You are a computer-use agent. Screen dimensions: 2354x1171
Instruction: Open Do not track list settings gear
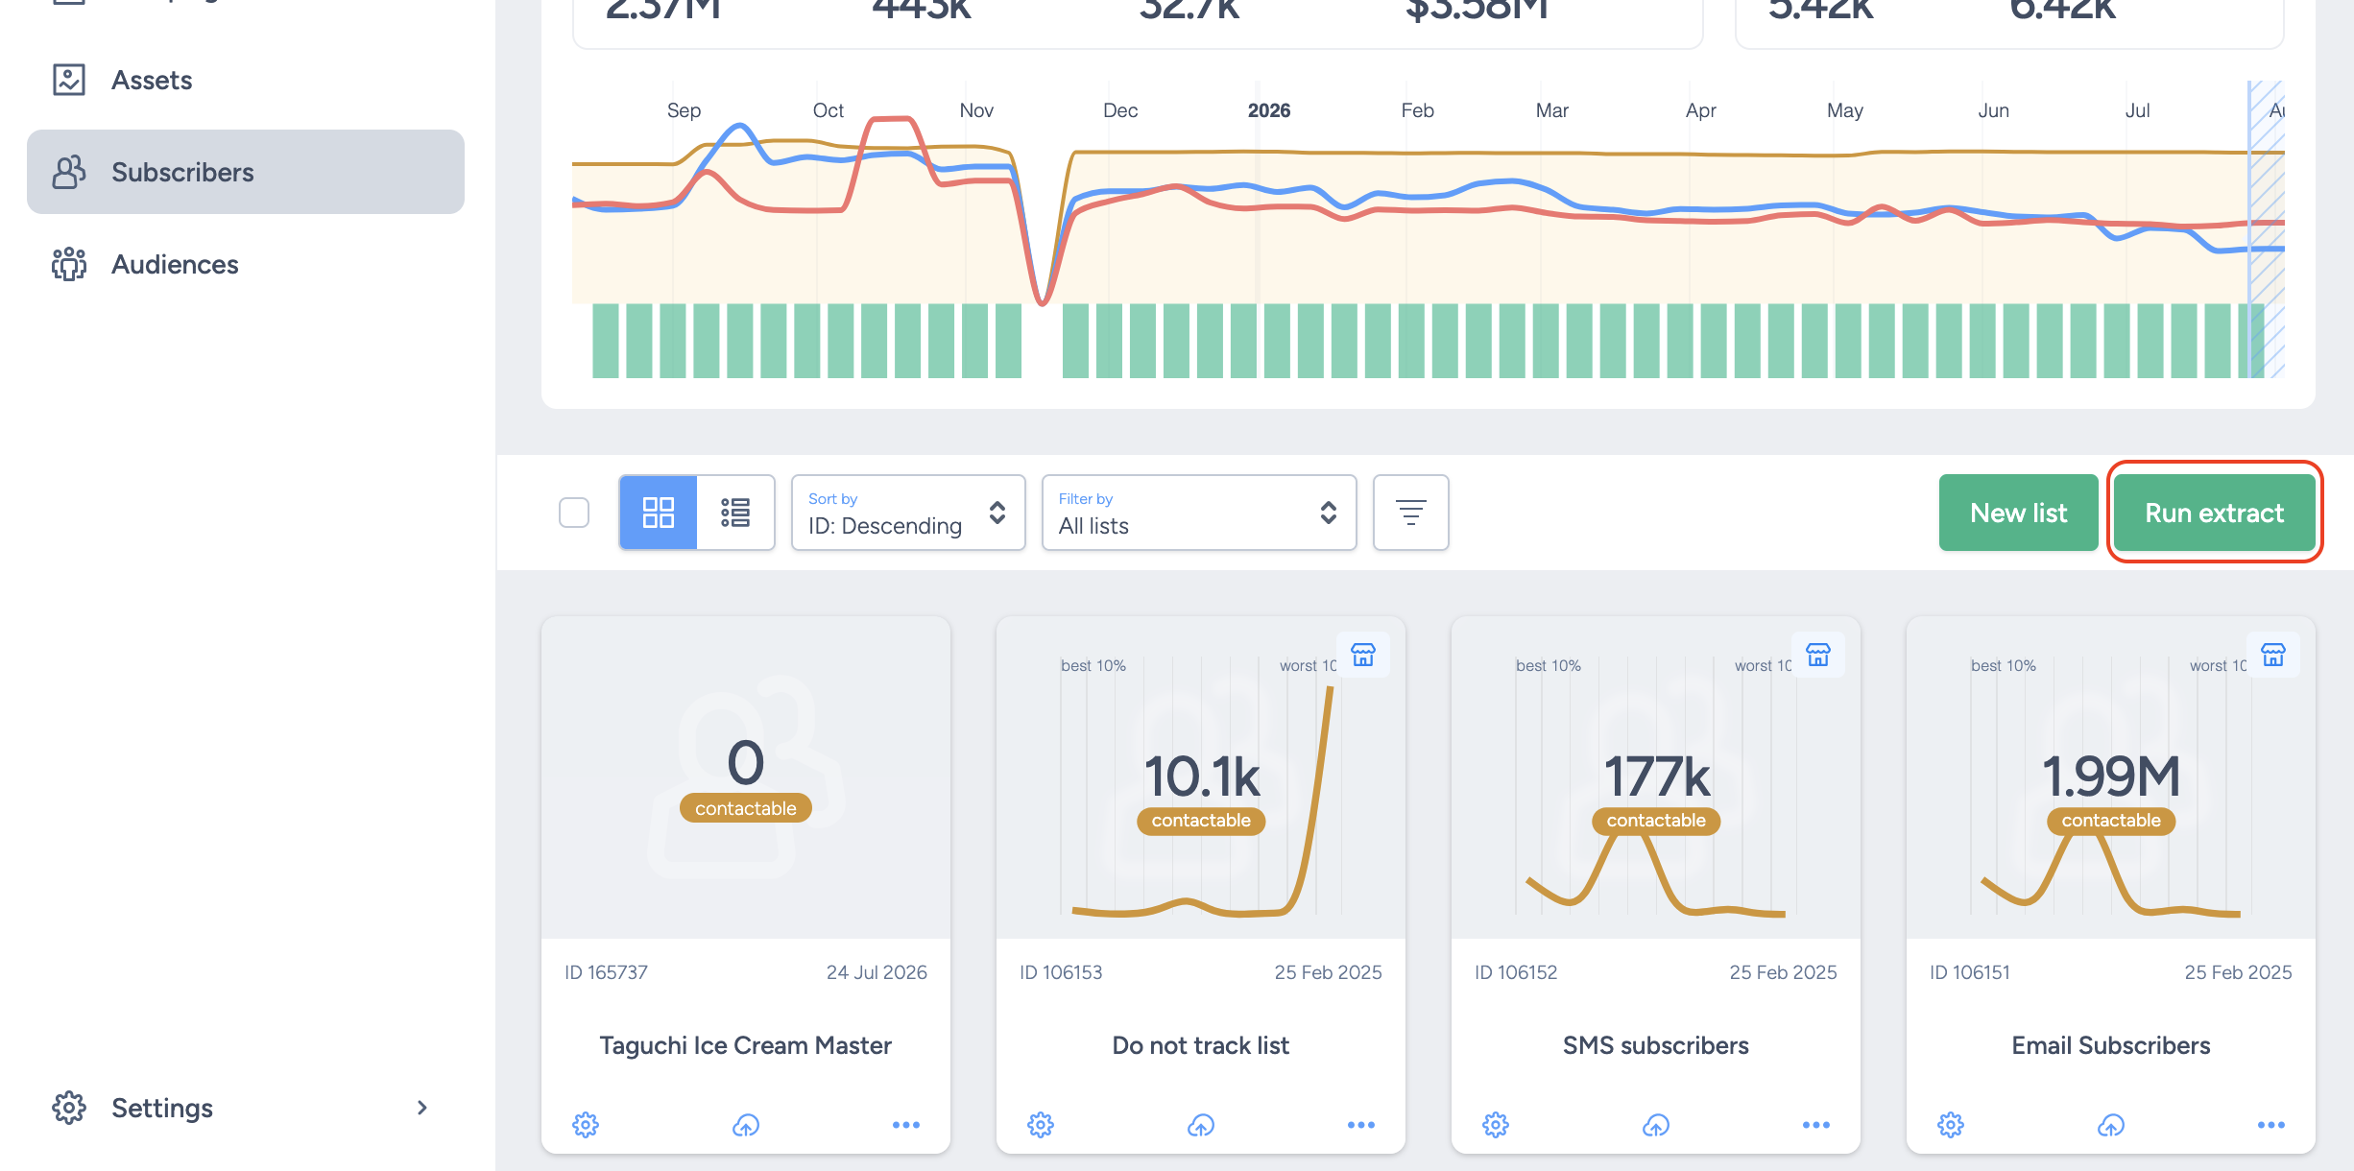point(1041,1125)
